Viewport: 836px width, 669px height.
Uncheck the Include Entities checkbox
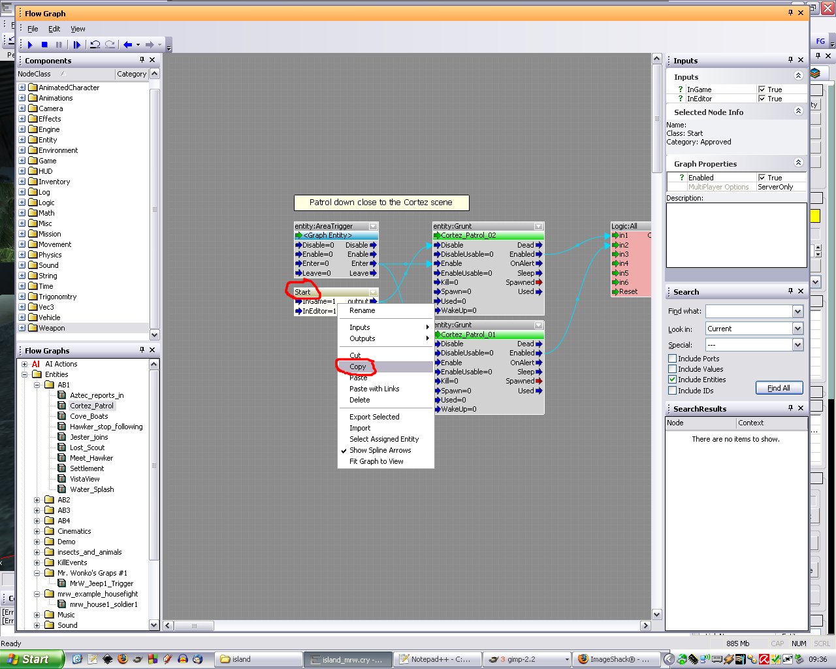click(672, 380)
